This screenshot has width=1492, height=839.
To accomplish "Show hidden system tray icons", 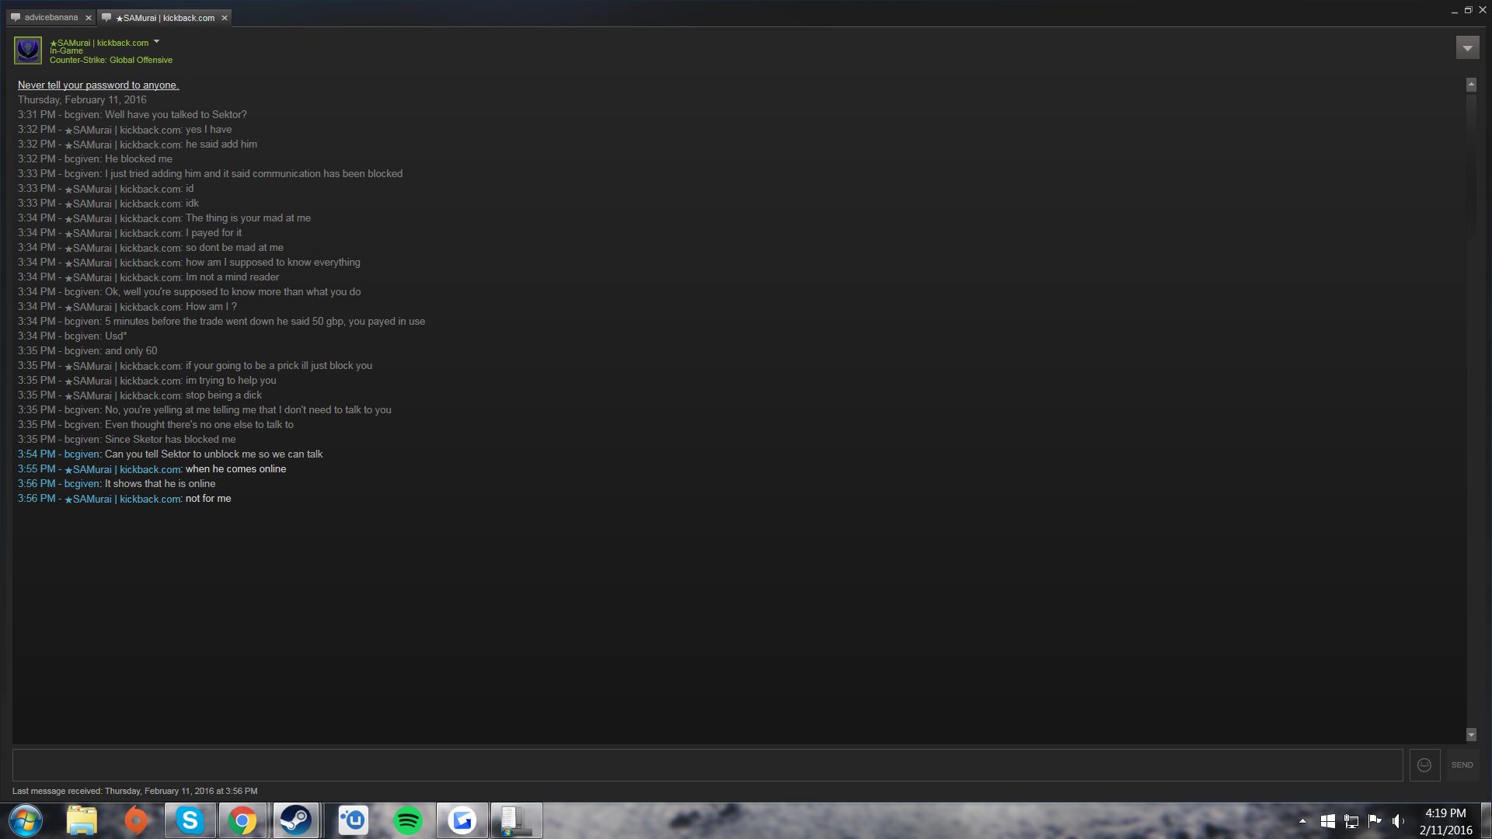I will (x=1303, y=821).
